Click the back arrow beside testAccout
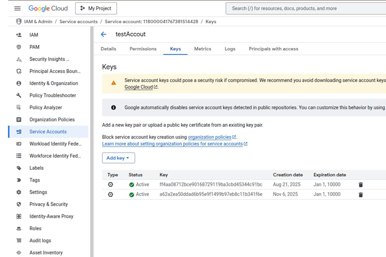 tap(104, 34)
